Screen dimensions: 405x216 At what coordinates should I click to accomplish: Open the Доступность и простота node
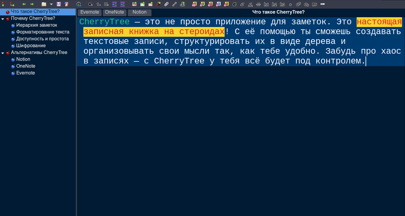click(x=43, y=39)
